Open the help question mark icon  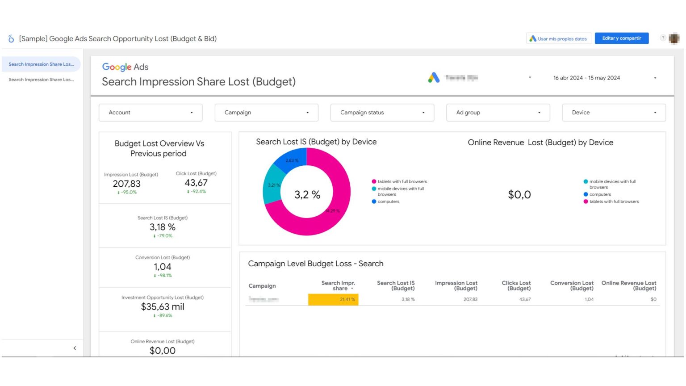click(x=663, y=38)
